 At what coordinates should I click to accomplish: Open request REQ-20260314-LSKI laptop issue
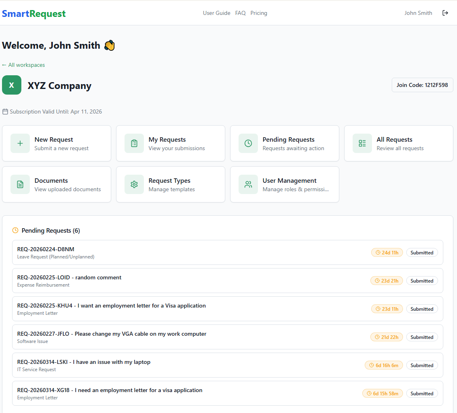tap(227, 365)
